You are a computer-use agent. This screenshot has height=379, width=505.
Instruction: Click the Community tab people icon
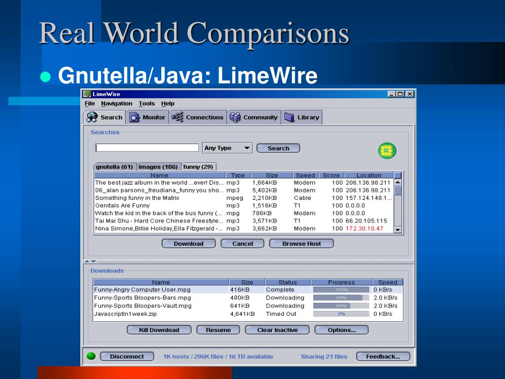pyautogui.click(x=235, y=117)
